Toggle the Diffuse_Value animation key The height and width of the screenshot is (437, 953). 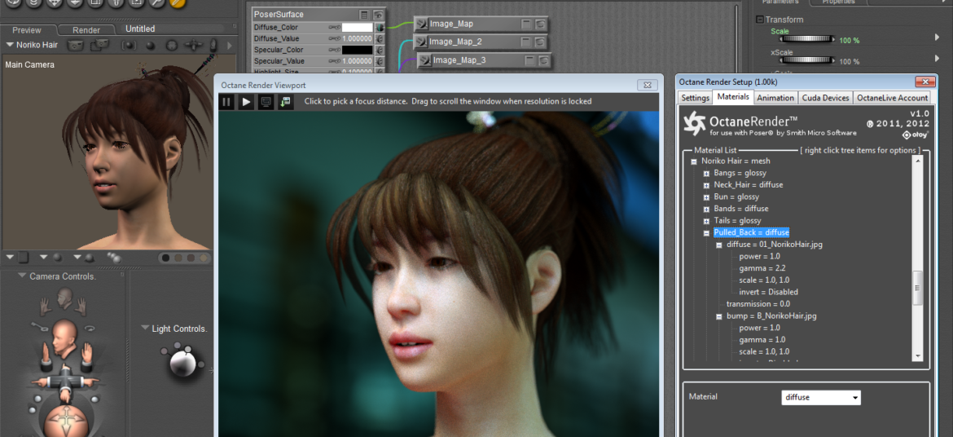(334, 38)
